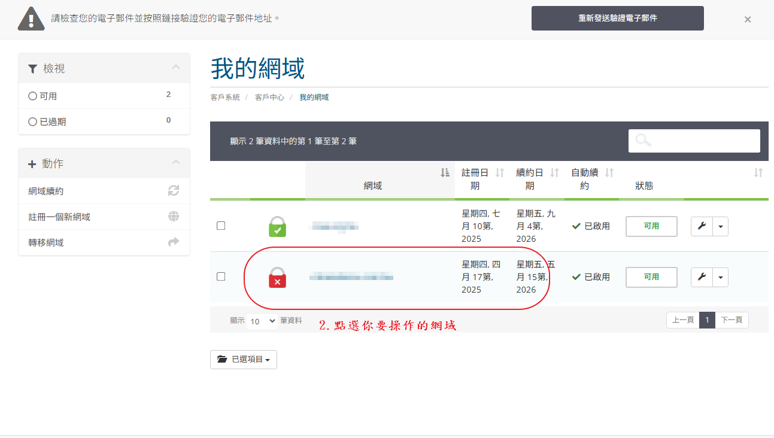Open 客戶中心 breadcrumb link
Screen dimensions: 774x438
coord(269,97)
